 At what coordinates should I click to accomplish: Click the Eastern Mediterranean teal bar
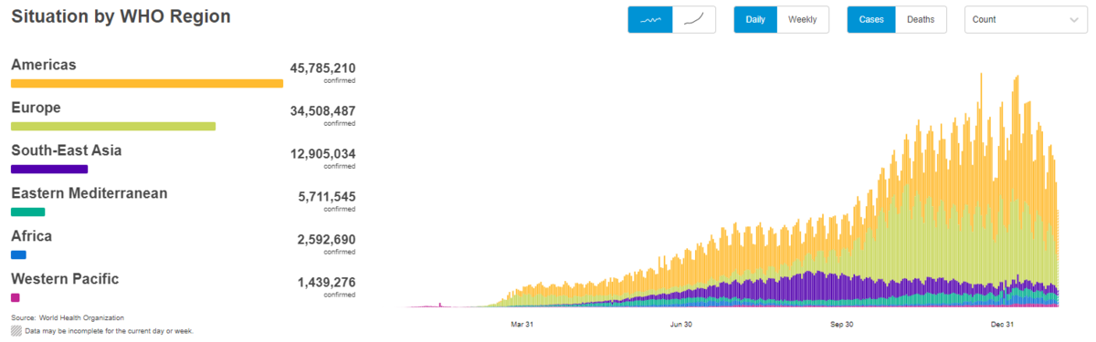tap(27, 212)
